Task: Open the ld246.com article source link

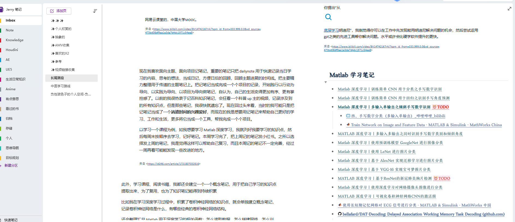Action: coord(173,164)
